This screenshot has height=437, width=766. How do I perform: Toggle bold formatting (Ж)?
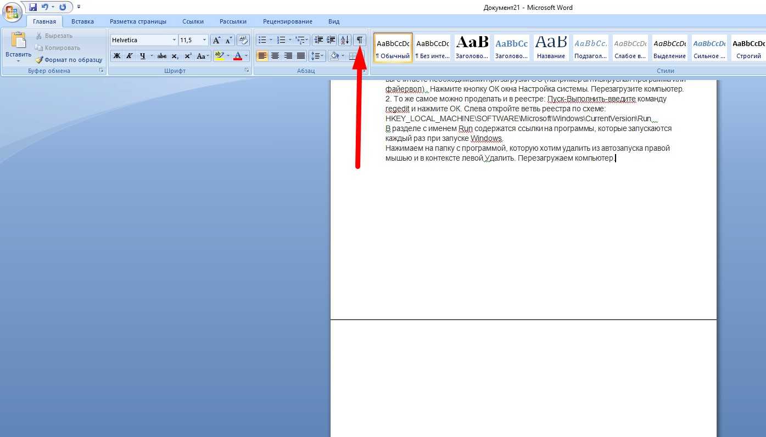click(117, 56)
